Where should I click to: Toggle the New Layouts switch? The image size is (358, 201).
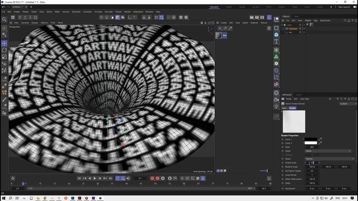click(355, 7)
